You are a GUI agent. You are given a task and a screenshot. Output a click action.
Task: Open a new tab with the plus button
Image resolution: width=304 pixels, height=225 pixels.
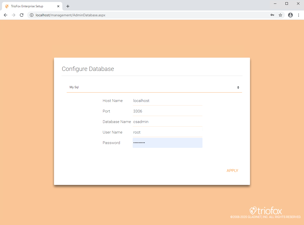click(68, 6)
